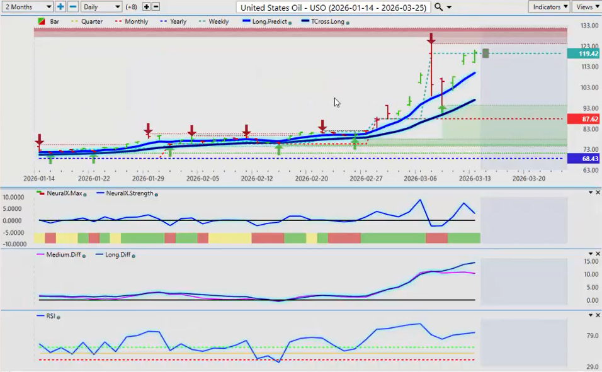Click the blue minus zoom-out button
This screenshot has width=602, height=372.
[x=72, y=6]
